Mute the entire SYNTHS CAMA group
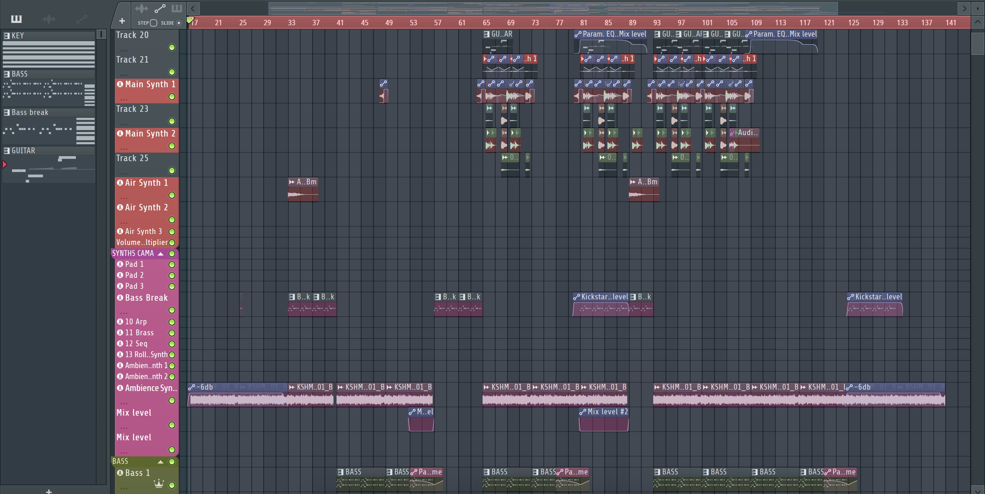985x494 pixels. [x=172, y=253]
